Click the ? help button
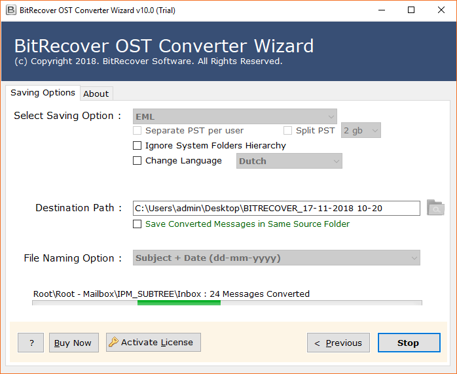Image resolution: width=457 pixels, height=374 pixels. click(31, 343)
